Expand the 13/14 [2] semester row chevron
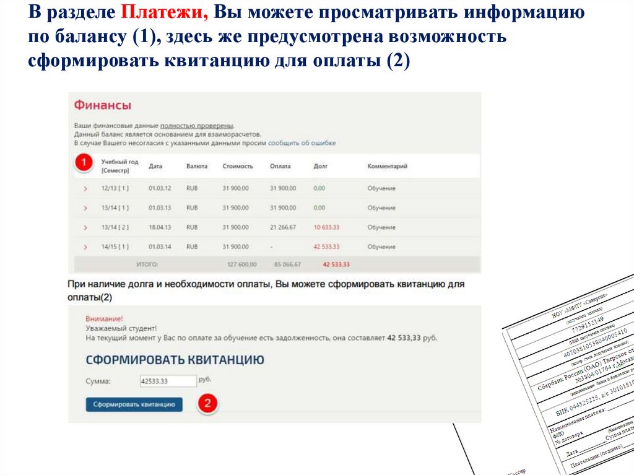 pos(85,227)
